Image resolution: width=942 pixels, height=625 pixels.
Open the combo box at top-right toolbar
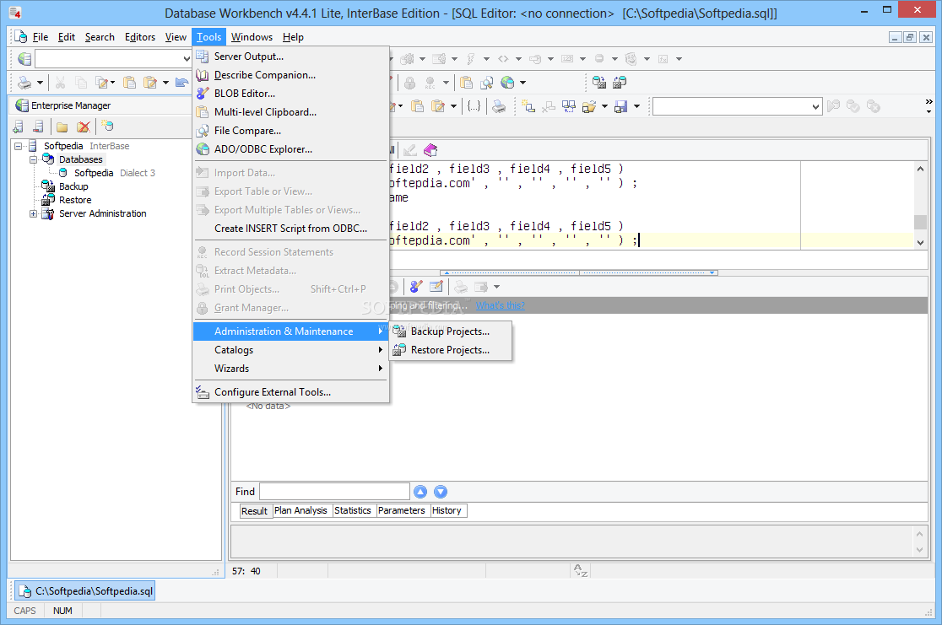[815, 106]
